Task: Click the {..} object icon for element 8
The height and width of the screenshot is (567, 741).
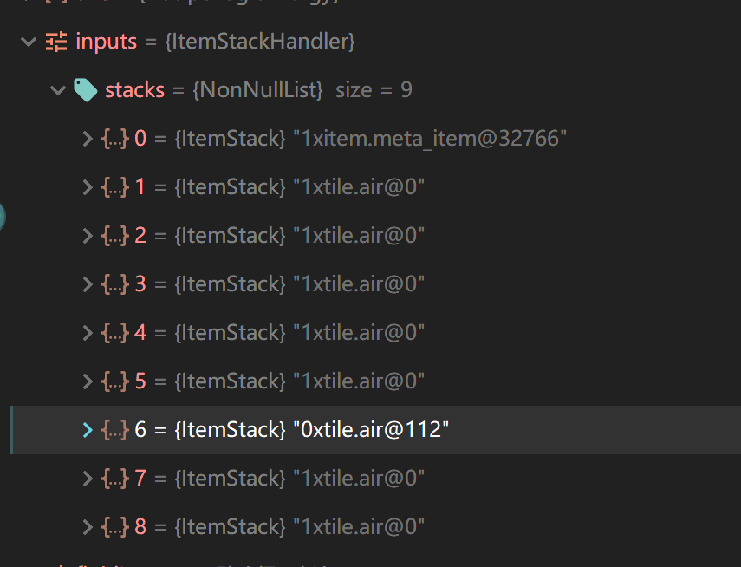Action: [114, 526]
